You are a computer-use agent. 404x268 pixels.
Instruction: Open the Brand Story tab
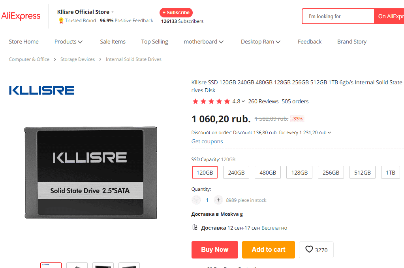click(352, 42)
